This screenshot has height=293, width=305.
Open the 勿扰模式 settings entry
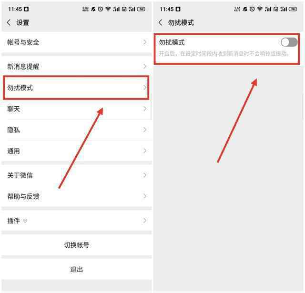click(76, 88)
